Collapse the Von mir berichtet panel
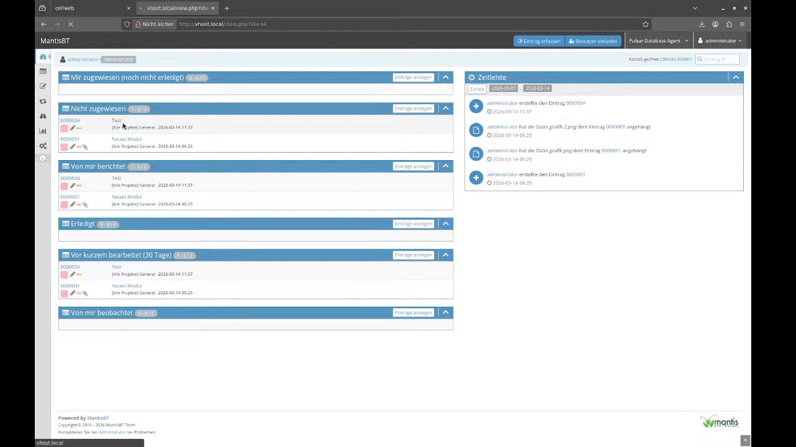Viewport: 796px width, 447px height. pos(445,166)
